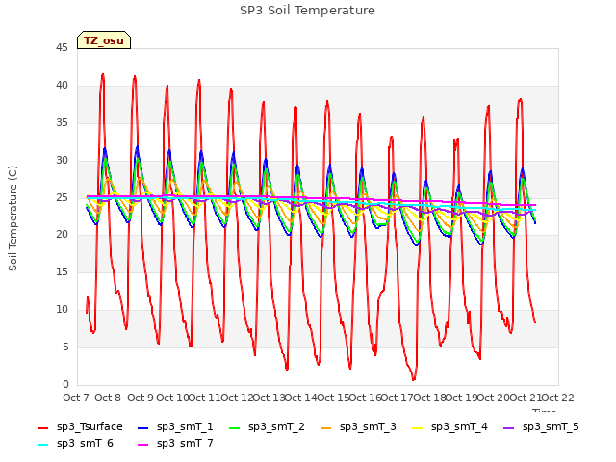
Task: Click the blue sp3_smT_1 legend swatch
Action: coord(143,427)
